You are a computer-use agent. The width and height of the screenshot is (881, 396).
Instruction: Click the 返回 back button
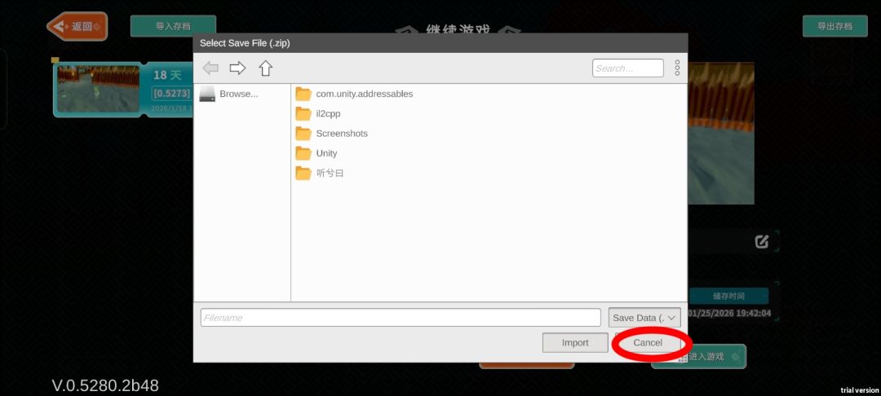click(x=77, y=26)
